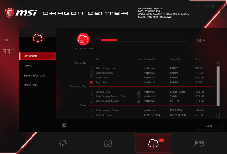Click the 23.2.0.1006 online version text
This screenshot has height=154, width=227.
coord(176,110)
